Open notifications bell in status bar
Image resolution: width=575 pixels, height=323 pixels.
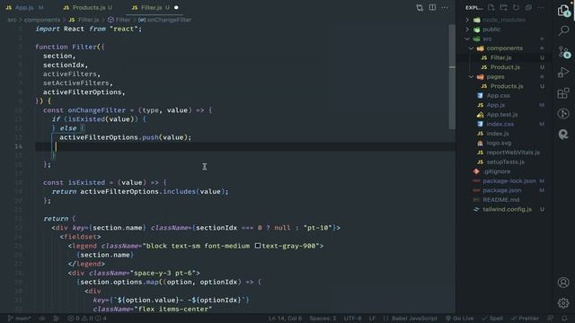pos(564,319)
